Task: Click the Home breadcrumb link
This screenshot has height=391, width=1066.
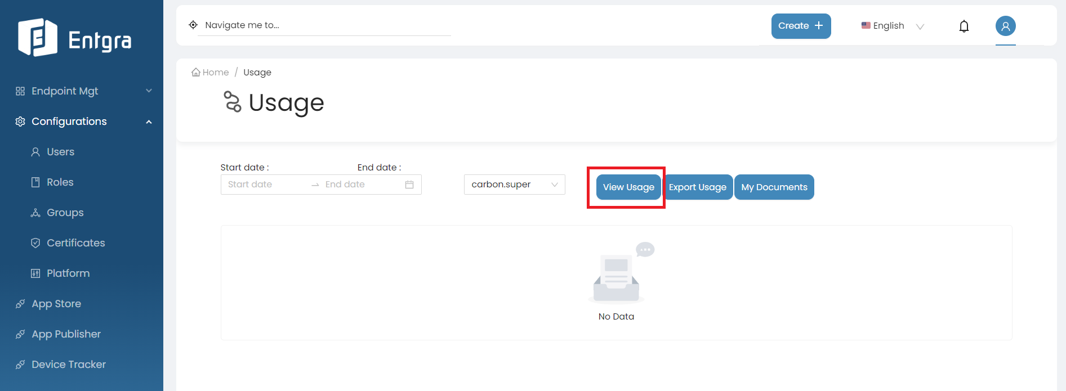Action: pos(210,73)
